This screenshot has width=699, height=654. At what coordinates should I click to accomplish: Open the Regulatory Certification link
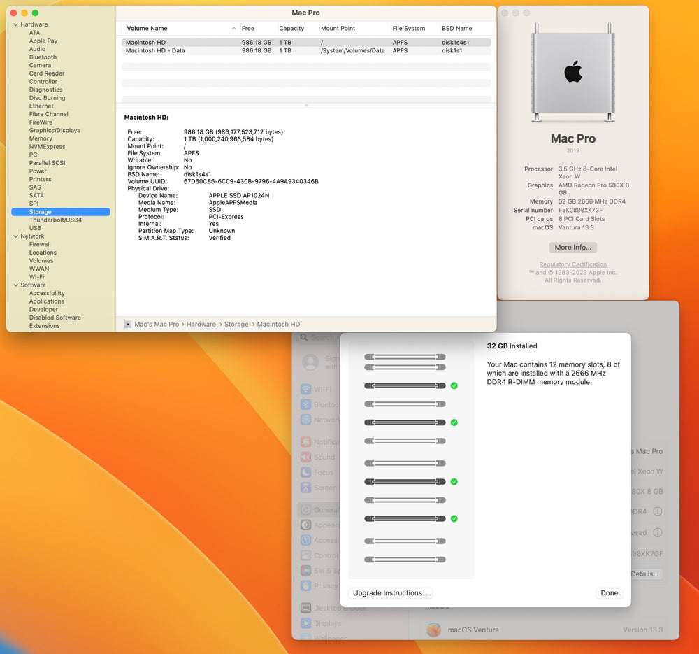(572, 265)
